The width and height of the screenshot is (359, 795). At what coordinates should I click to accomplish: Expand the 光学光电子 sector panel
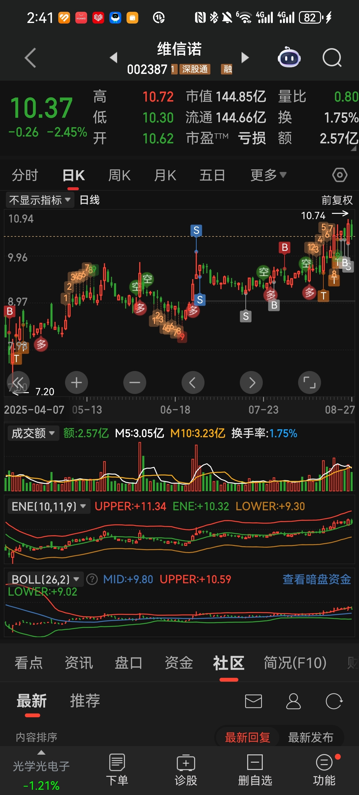(x=41, y=770)
